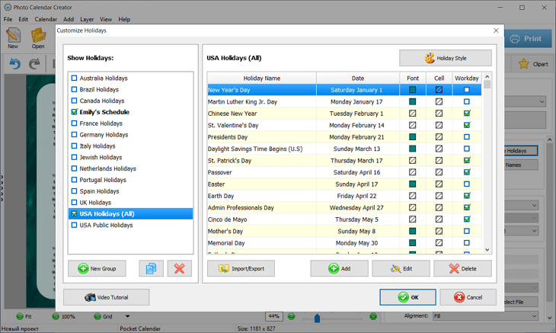Open Import/Export holidays
556x333 pixels.
click(x=241, y=268)
